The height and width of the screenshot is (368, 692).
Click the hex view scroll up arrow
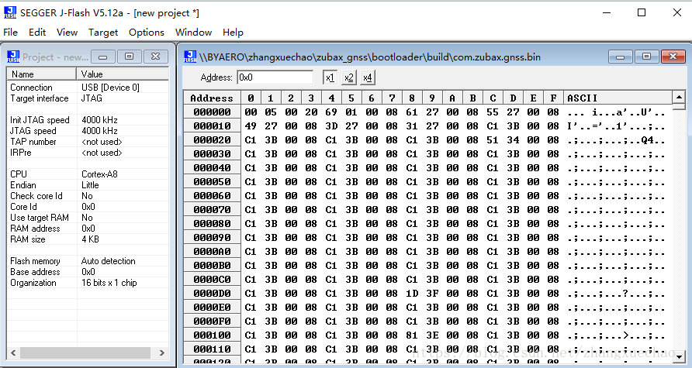coord(679,97)
